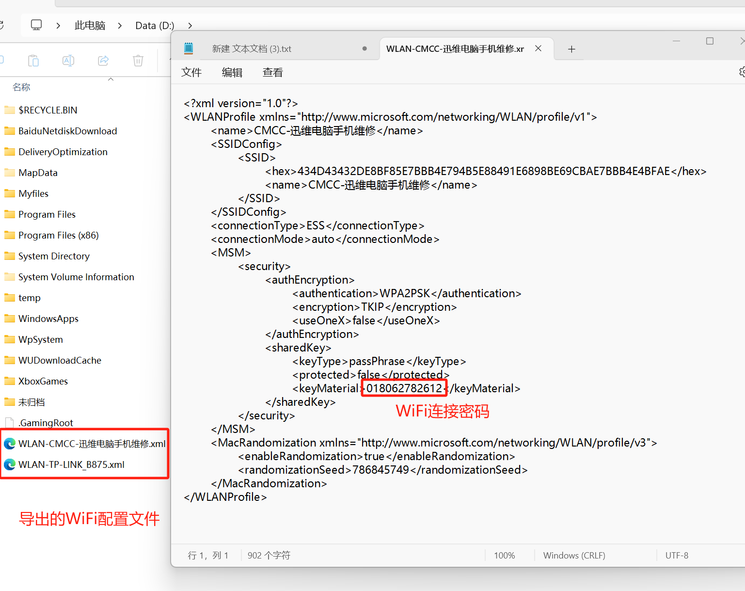Open the 文件 menu in Notepad

click(191, 72)
